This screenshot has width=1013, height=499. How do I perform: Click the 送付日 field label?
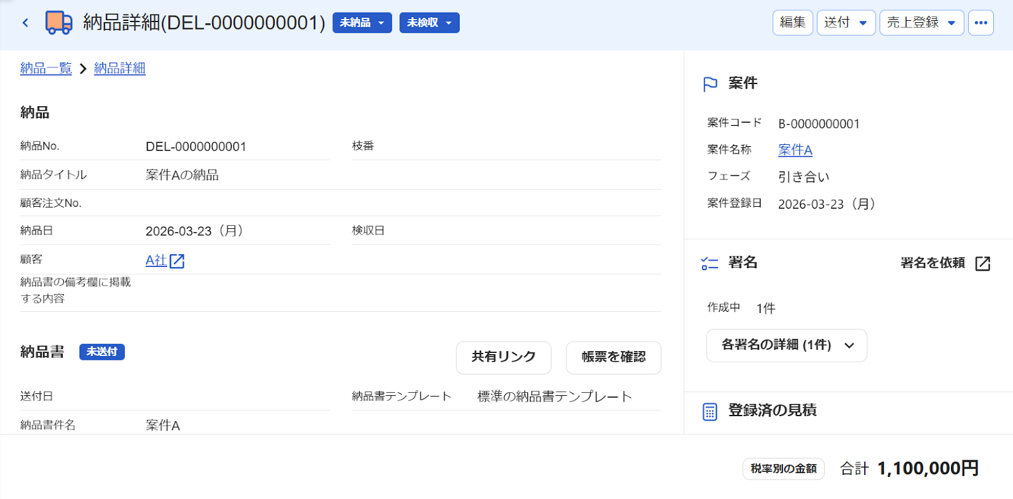point(37,397)
